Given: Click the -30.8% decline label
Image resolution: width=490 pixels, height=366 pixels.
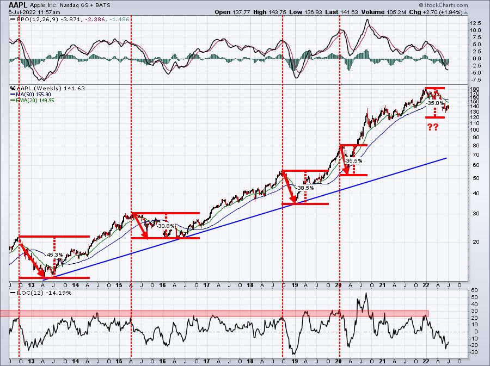Looking at the screenshot, I should pyautogui.click(x=166, y=226).
